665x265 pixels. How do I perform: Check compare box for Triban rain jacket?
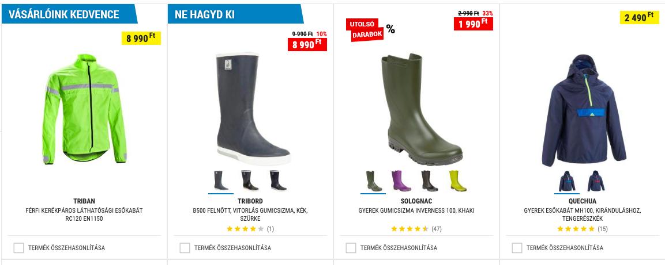point(18,248)
